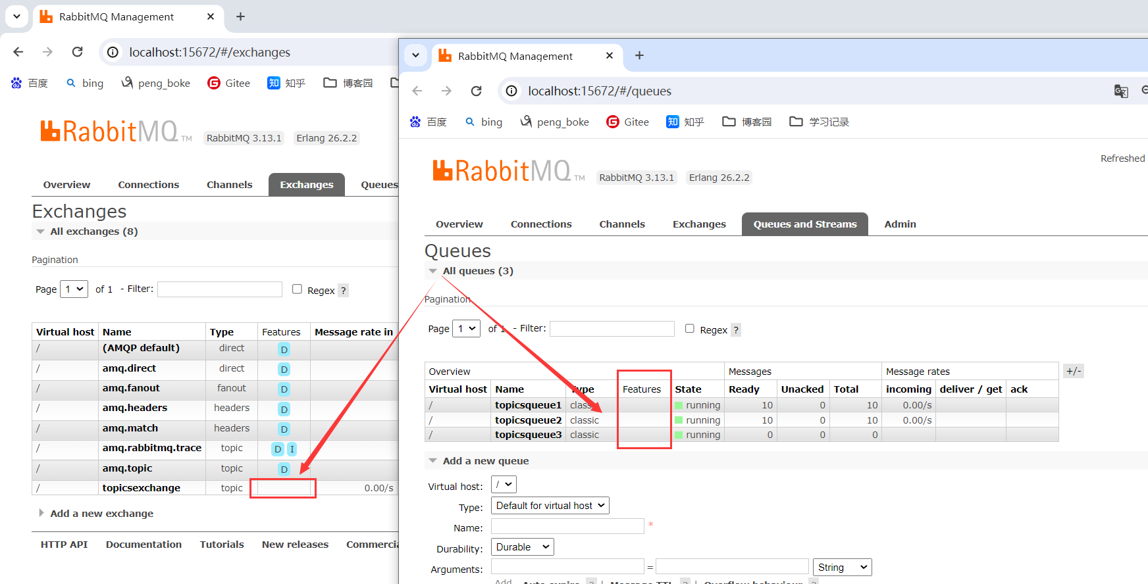This screenshot has width=1148, height=584.
Task: Click durable D badge of amq.topic
Action: tap(284, 469)
